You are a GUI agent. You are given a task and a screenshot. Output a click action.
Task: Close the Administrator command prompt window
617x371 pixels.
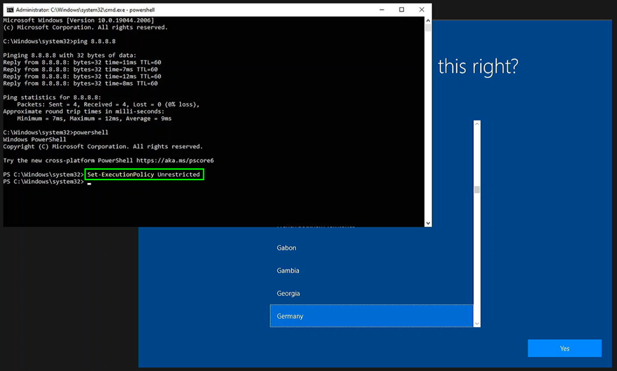[x=421, y=10]
